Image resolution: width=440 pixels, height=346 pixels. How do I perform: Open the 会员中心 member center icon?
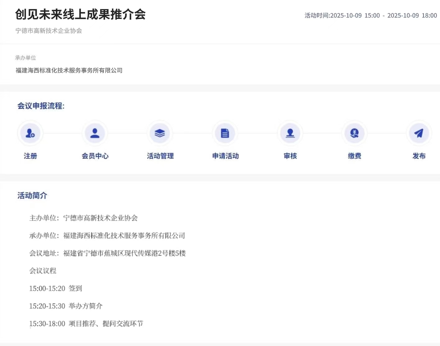[x=95, y=133]
